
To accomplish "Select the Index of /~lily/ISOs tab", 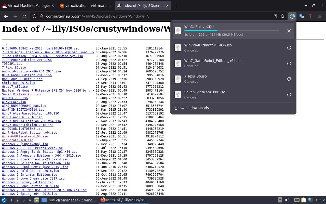I will 143,6.
